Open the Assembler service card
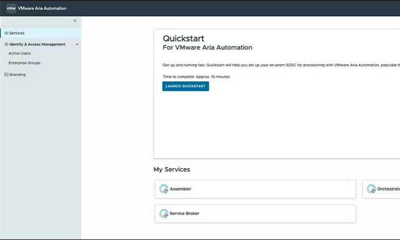 [x=255, y=189]
